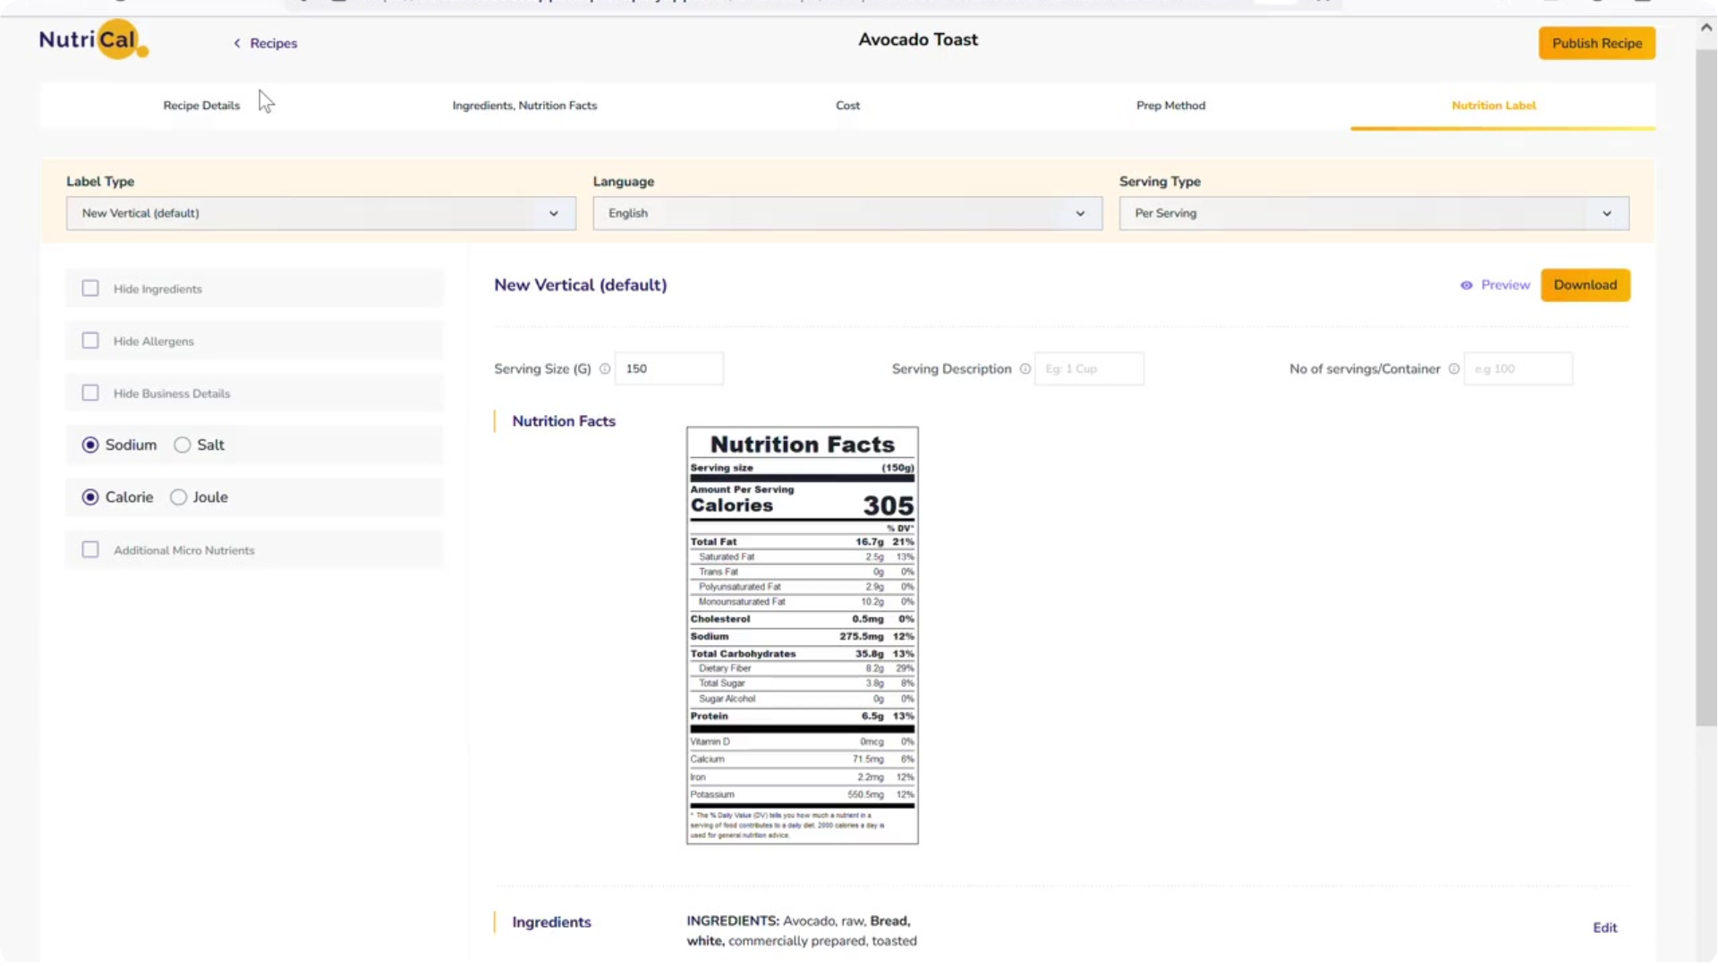Choose the Joule radio option
Screen dimensions: 1718x966
point(179,497)
